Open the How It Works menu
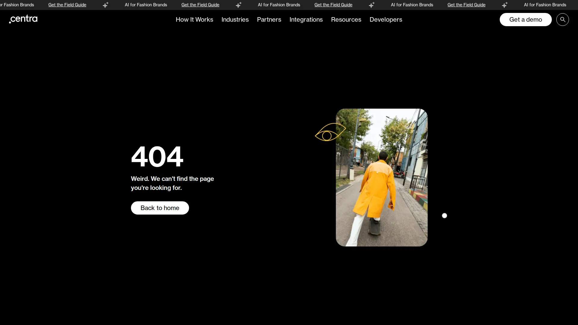The height and width of the screenshot is (325, 578). [x=194, y=20]
